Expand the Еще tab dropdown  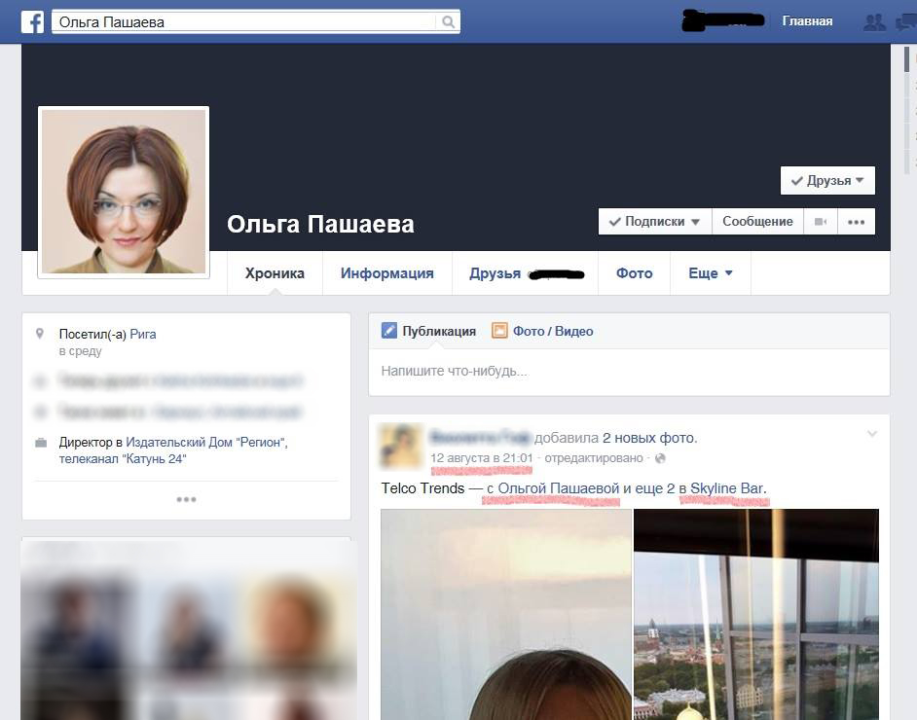(x=710, y=273)
